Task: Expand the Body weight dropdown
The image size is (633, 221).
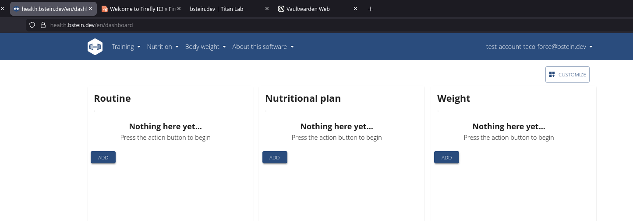Action: coord(205,47)
